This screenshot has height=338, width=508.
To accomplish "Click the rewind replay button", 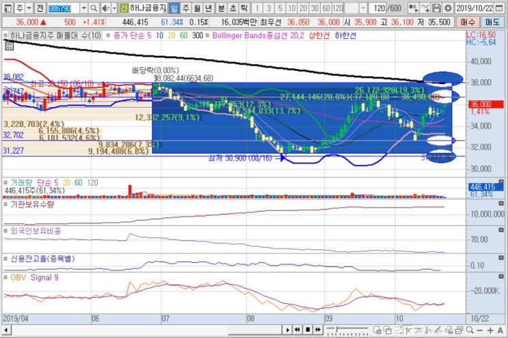I will pyautogui.click(x=297, y=330).
